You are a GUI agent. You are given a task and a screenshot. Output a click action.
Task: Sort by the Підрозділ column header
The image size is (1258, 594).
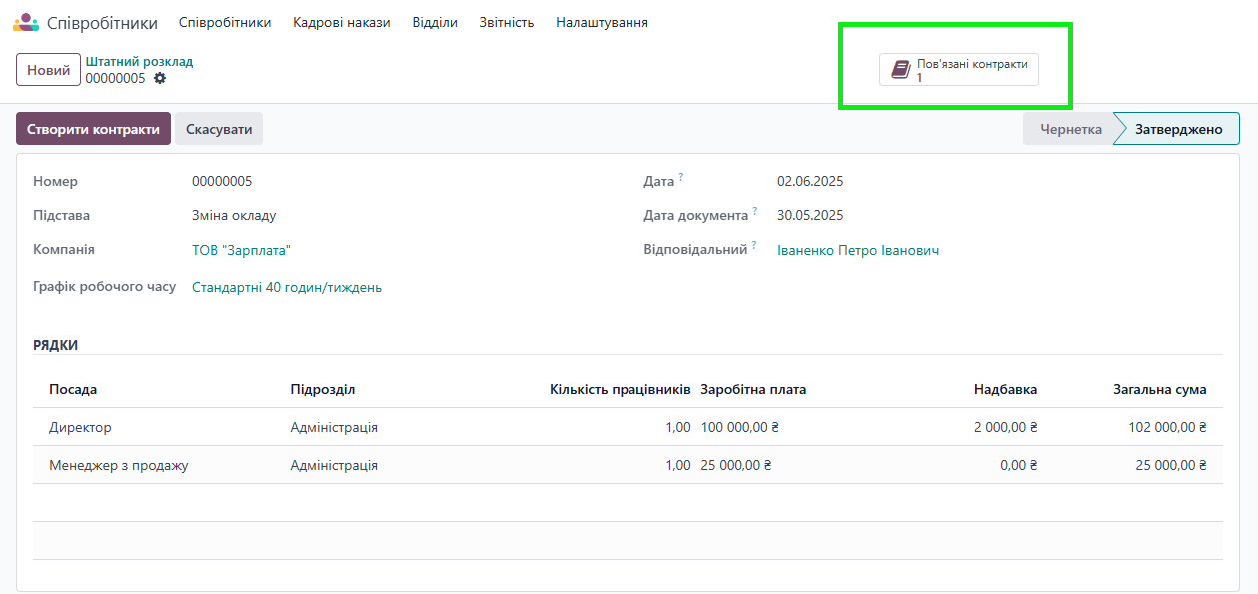(x=323, y=389)
